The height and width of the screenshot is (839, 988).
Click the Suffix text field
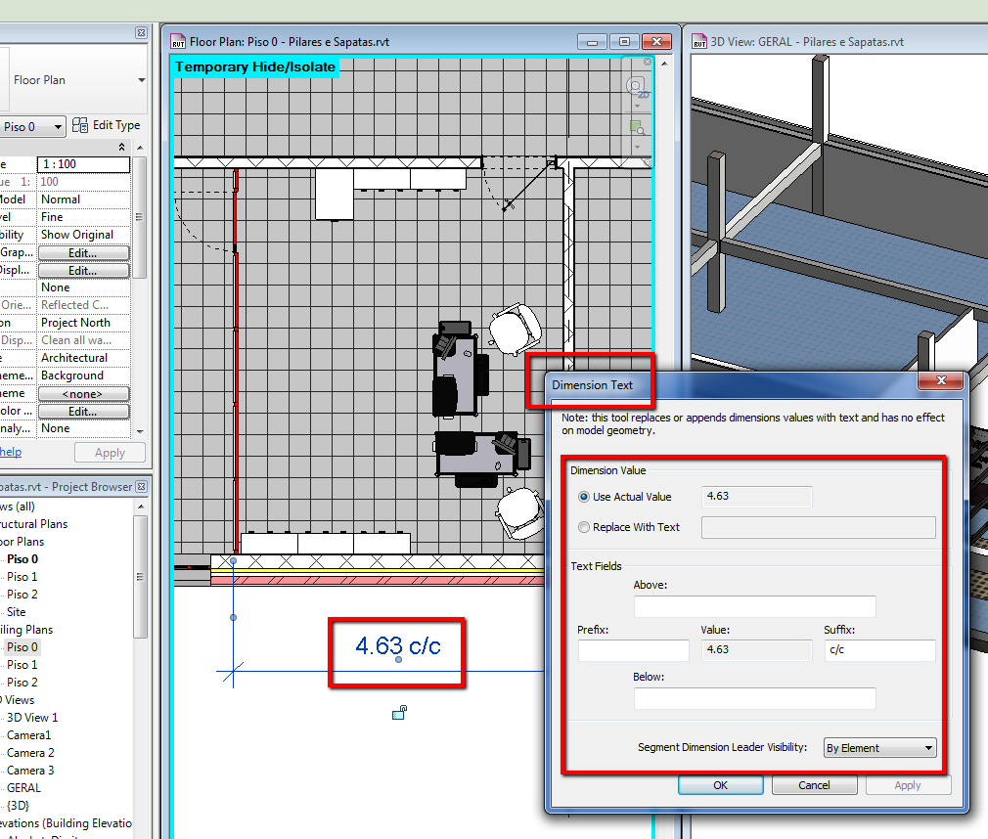[879, 650]
